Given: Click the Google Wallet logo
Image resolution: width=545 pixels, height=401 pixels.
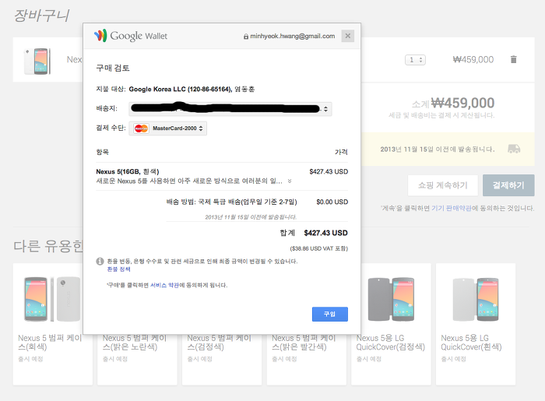Looking at the screenshot, I should point(130,36).
